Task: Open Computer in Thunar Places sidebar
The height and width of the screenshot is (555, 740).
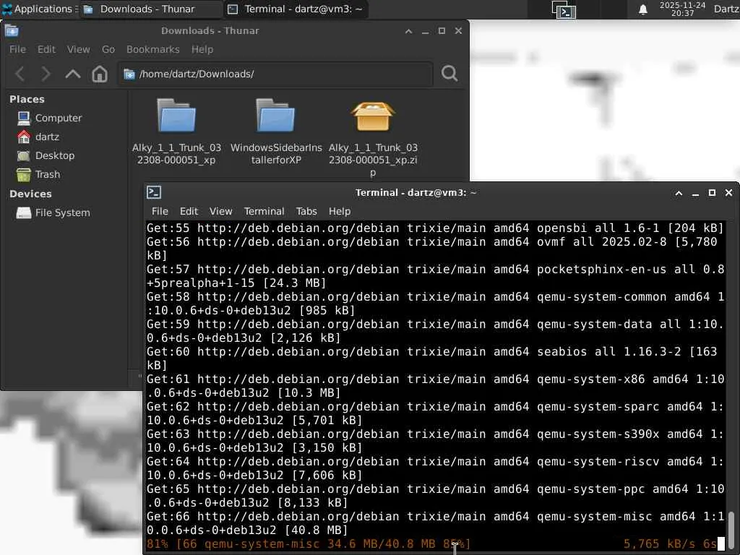Action: [x=50, y=118]
